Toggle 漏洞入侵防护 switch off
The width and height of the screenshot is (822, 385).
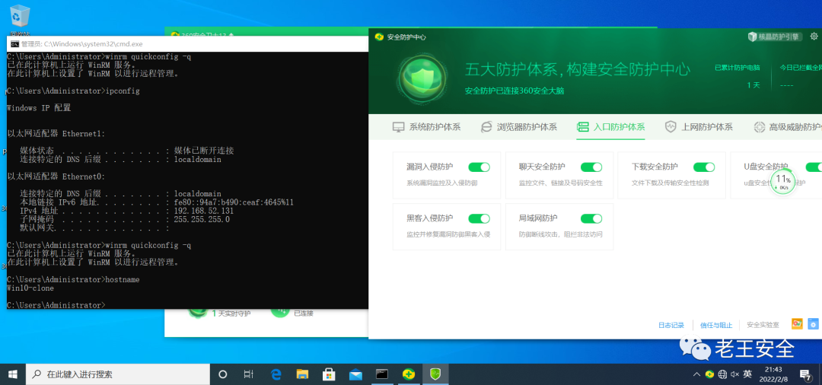pos(479,167)
